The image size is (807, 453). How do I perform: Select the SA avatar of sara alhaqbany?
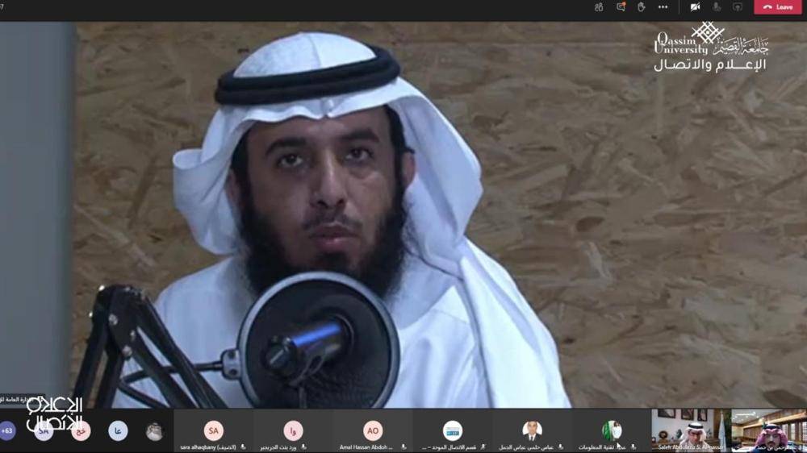(x=213, y=430)
